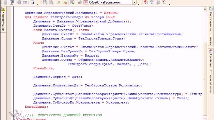
Task: Click the icon left of the procedure list
Action: click(80, 2)
